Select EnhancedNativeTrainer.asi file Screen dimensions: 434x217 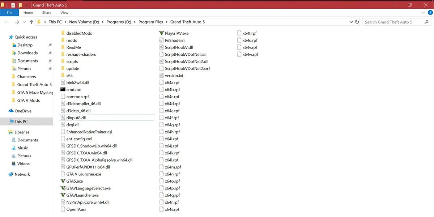pos(86,132)
